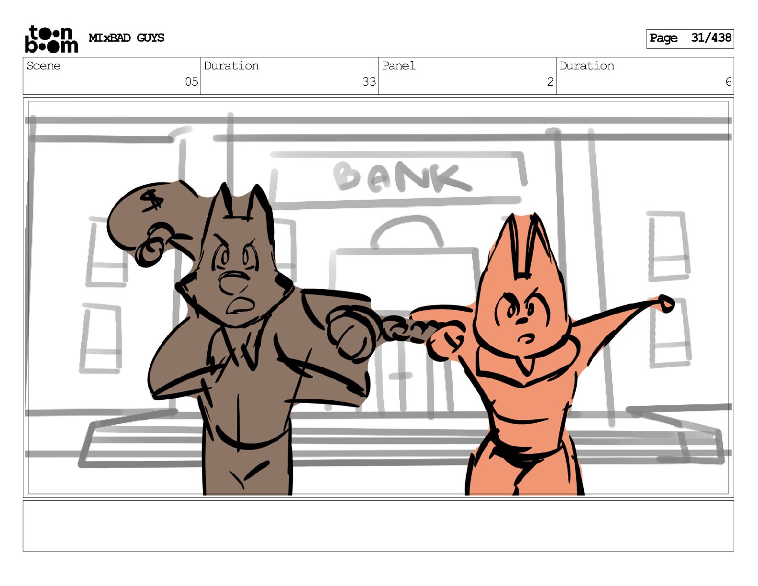Click the Toon Boom logo
This screenshot has width=758, height=586.
51,39
